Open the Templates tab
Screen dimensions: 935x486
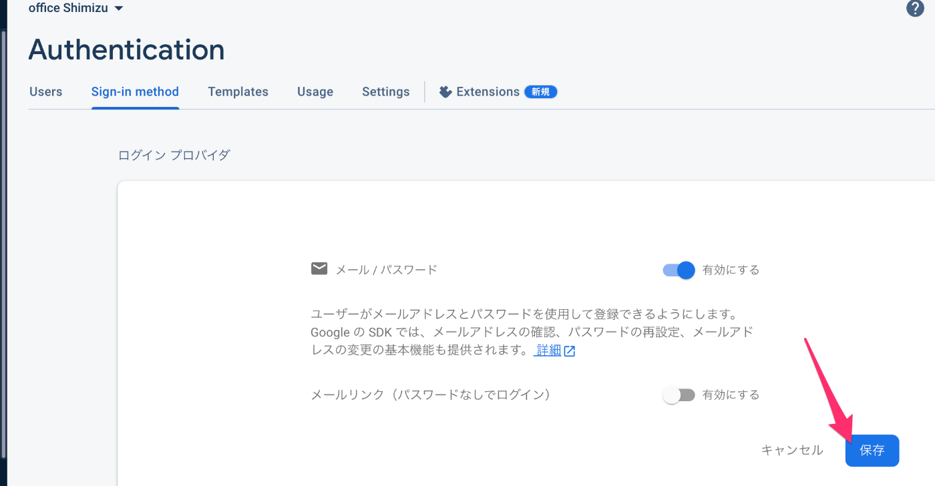[x=238, y=92]
